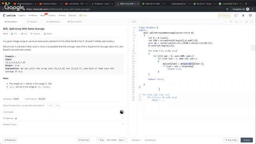Fold code at line 4 arrow
This screenshot has height=144, width=256.
pyautogui.click(x=136, y=35)
